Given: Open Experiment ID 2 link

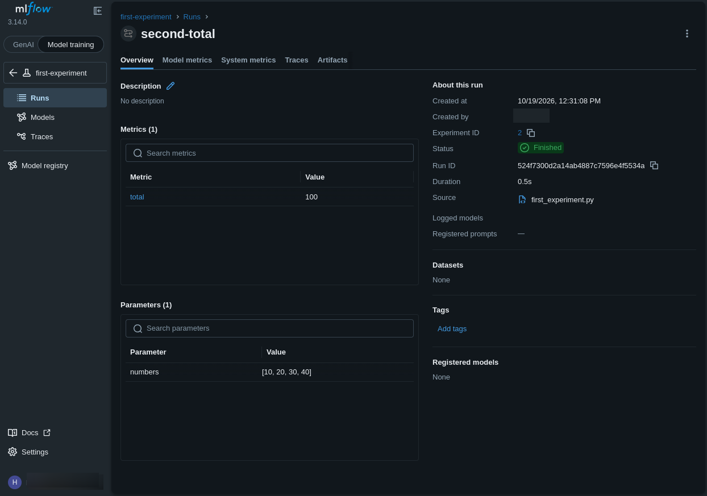Looking at the screenshot, I should tap(519, 132).
